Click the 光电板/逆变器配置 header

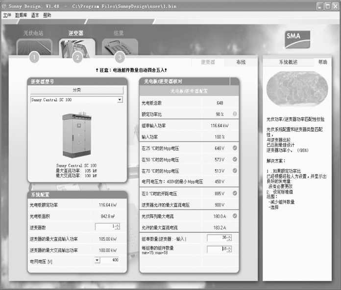coord(189,91)
